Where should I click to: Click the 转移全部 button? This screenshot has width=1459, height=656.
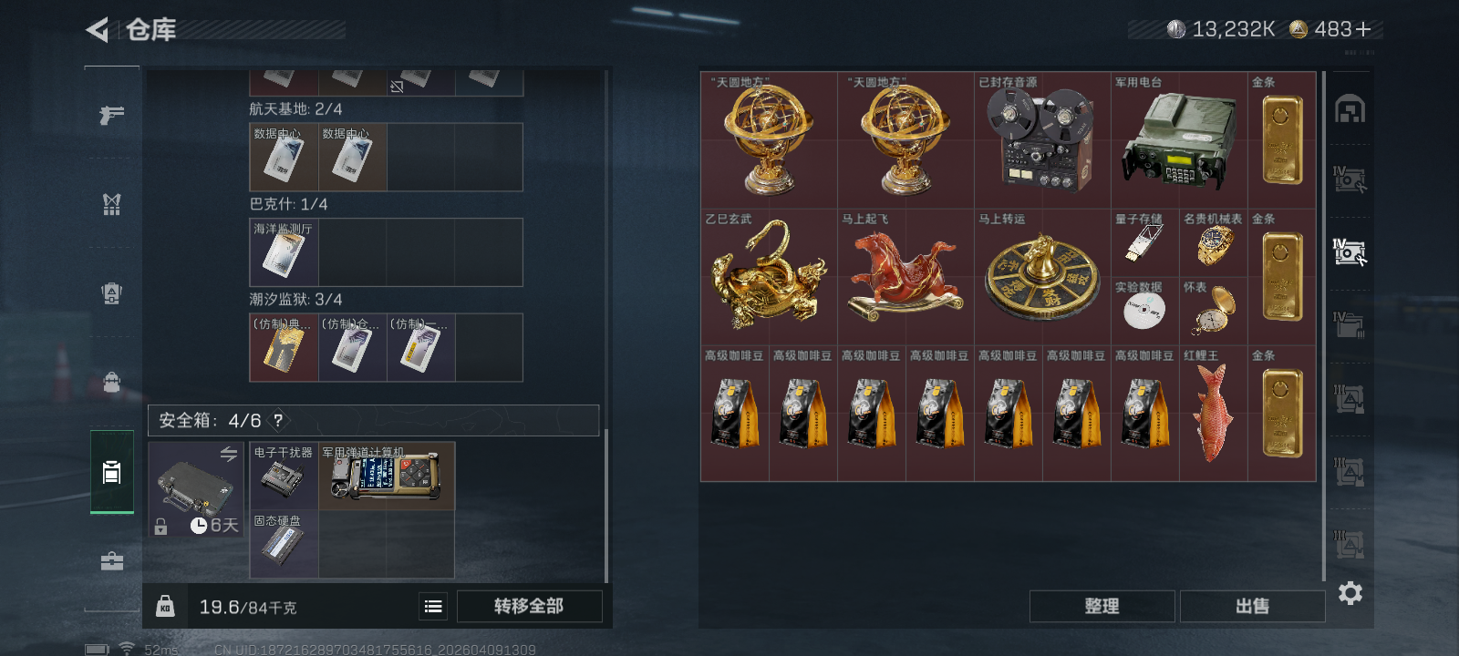(x=529, y=606)
